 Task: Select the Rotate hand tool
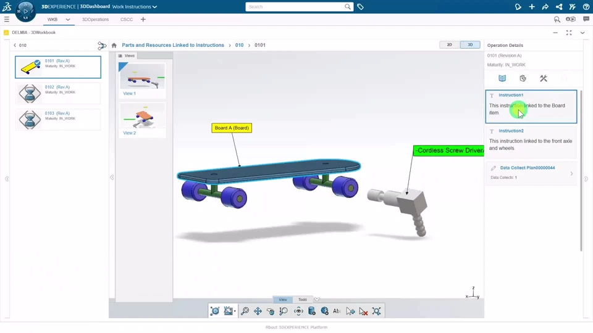click(x=271, y=311)
